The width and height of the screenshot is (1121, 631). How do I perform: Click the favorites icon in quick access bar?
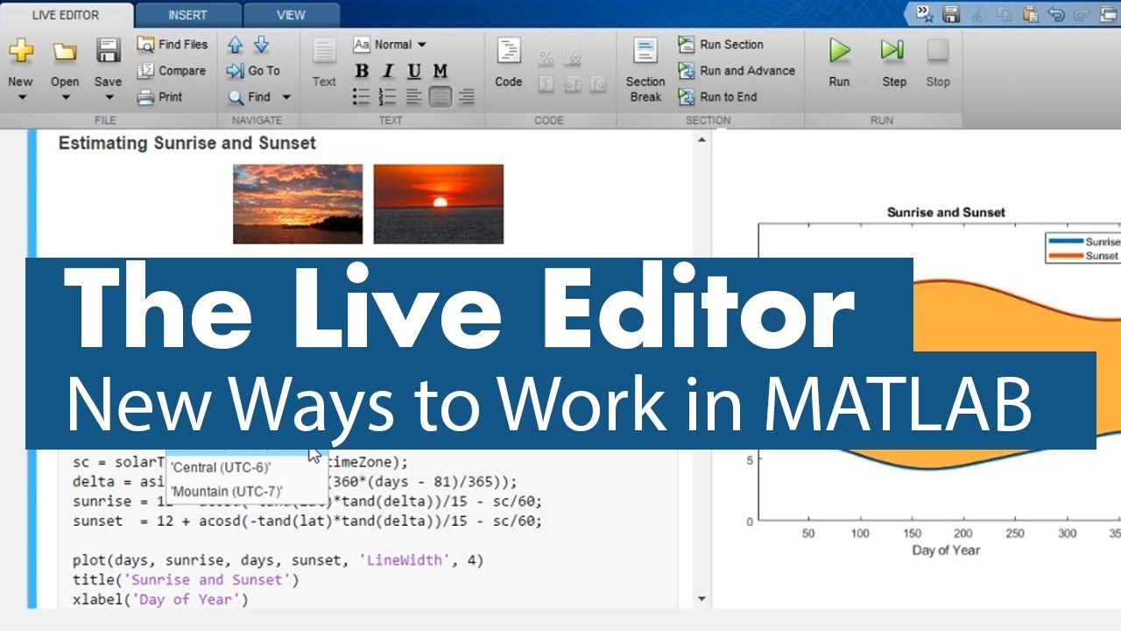[x=925, y=13]
